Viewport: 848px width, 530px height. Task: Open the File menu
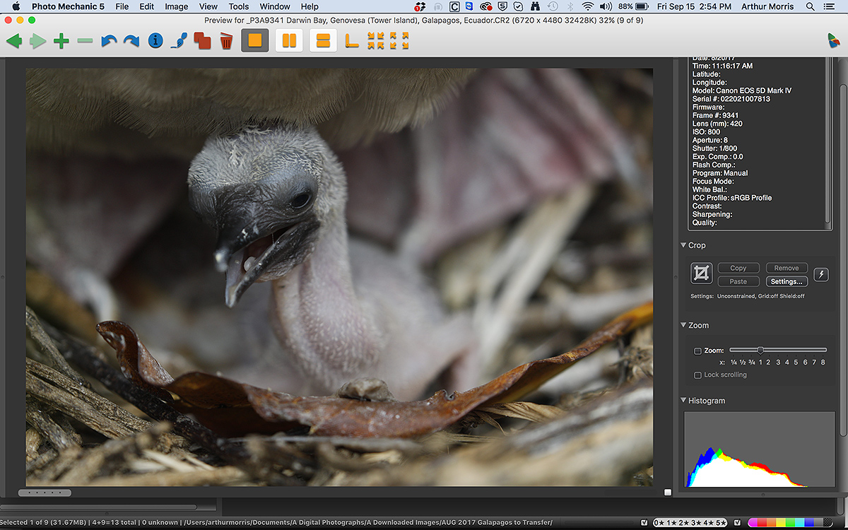point(122,6)
